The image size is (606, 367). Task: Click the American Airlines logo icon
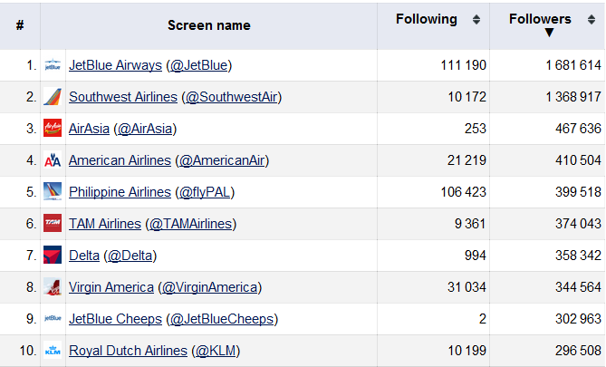coord(53,160)
